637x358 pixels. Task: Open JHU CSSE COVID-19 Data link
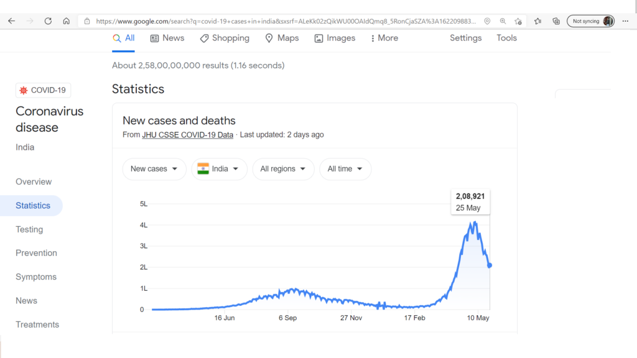coord(188,135)
